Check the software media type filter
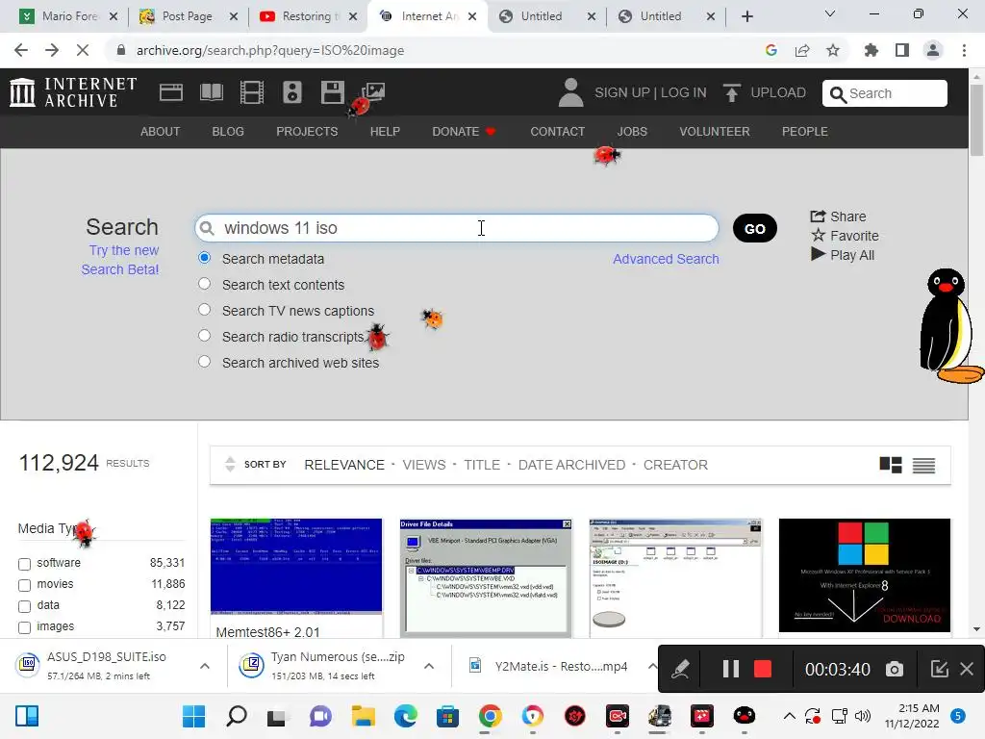This screenshot has height=739, width=985. click(24, 564)
